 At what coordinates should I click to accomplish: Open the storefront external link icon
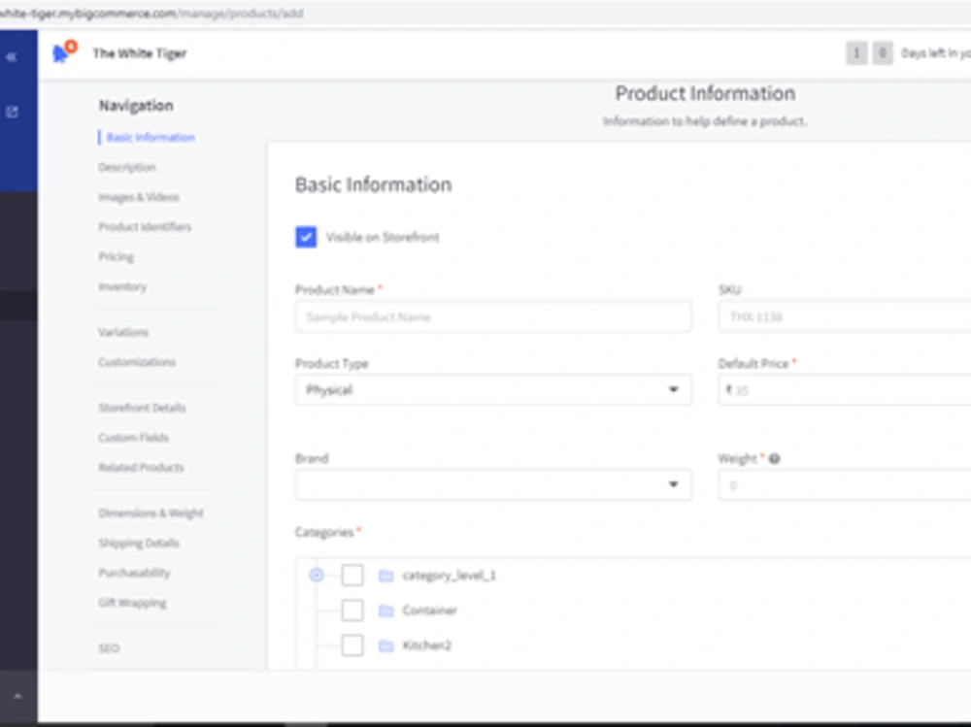click(12, 112)
